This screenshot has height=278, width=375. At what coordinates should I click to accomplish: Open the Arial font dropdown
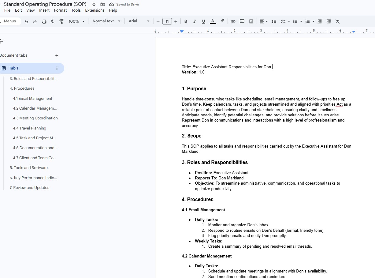point(139,21)
